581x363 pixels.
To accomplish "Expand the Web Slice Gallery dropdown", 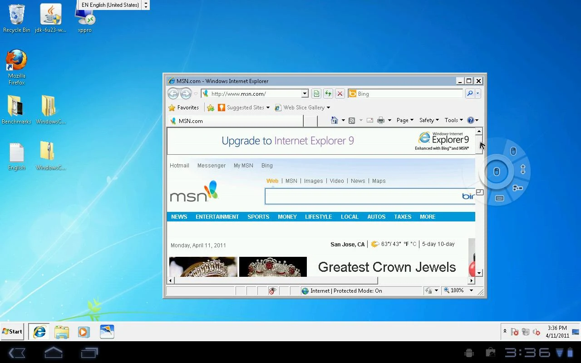I will point(328,108).
